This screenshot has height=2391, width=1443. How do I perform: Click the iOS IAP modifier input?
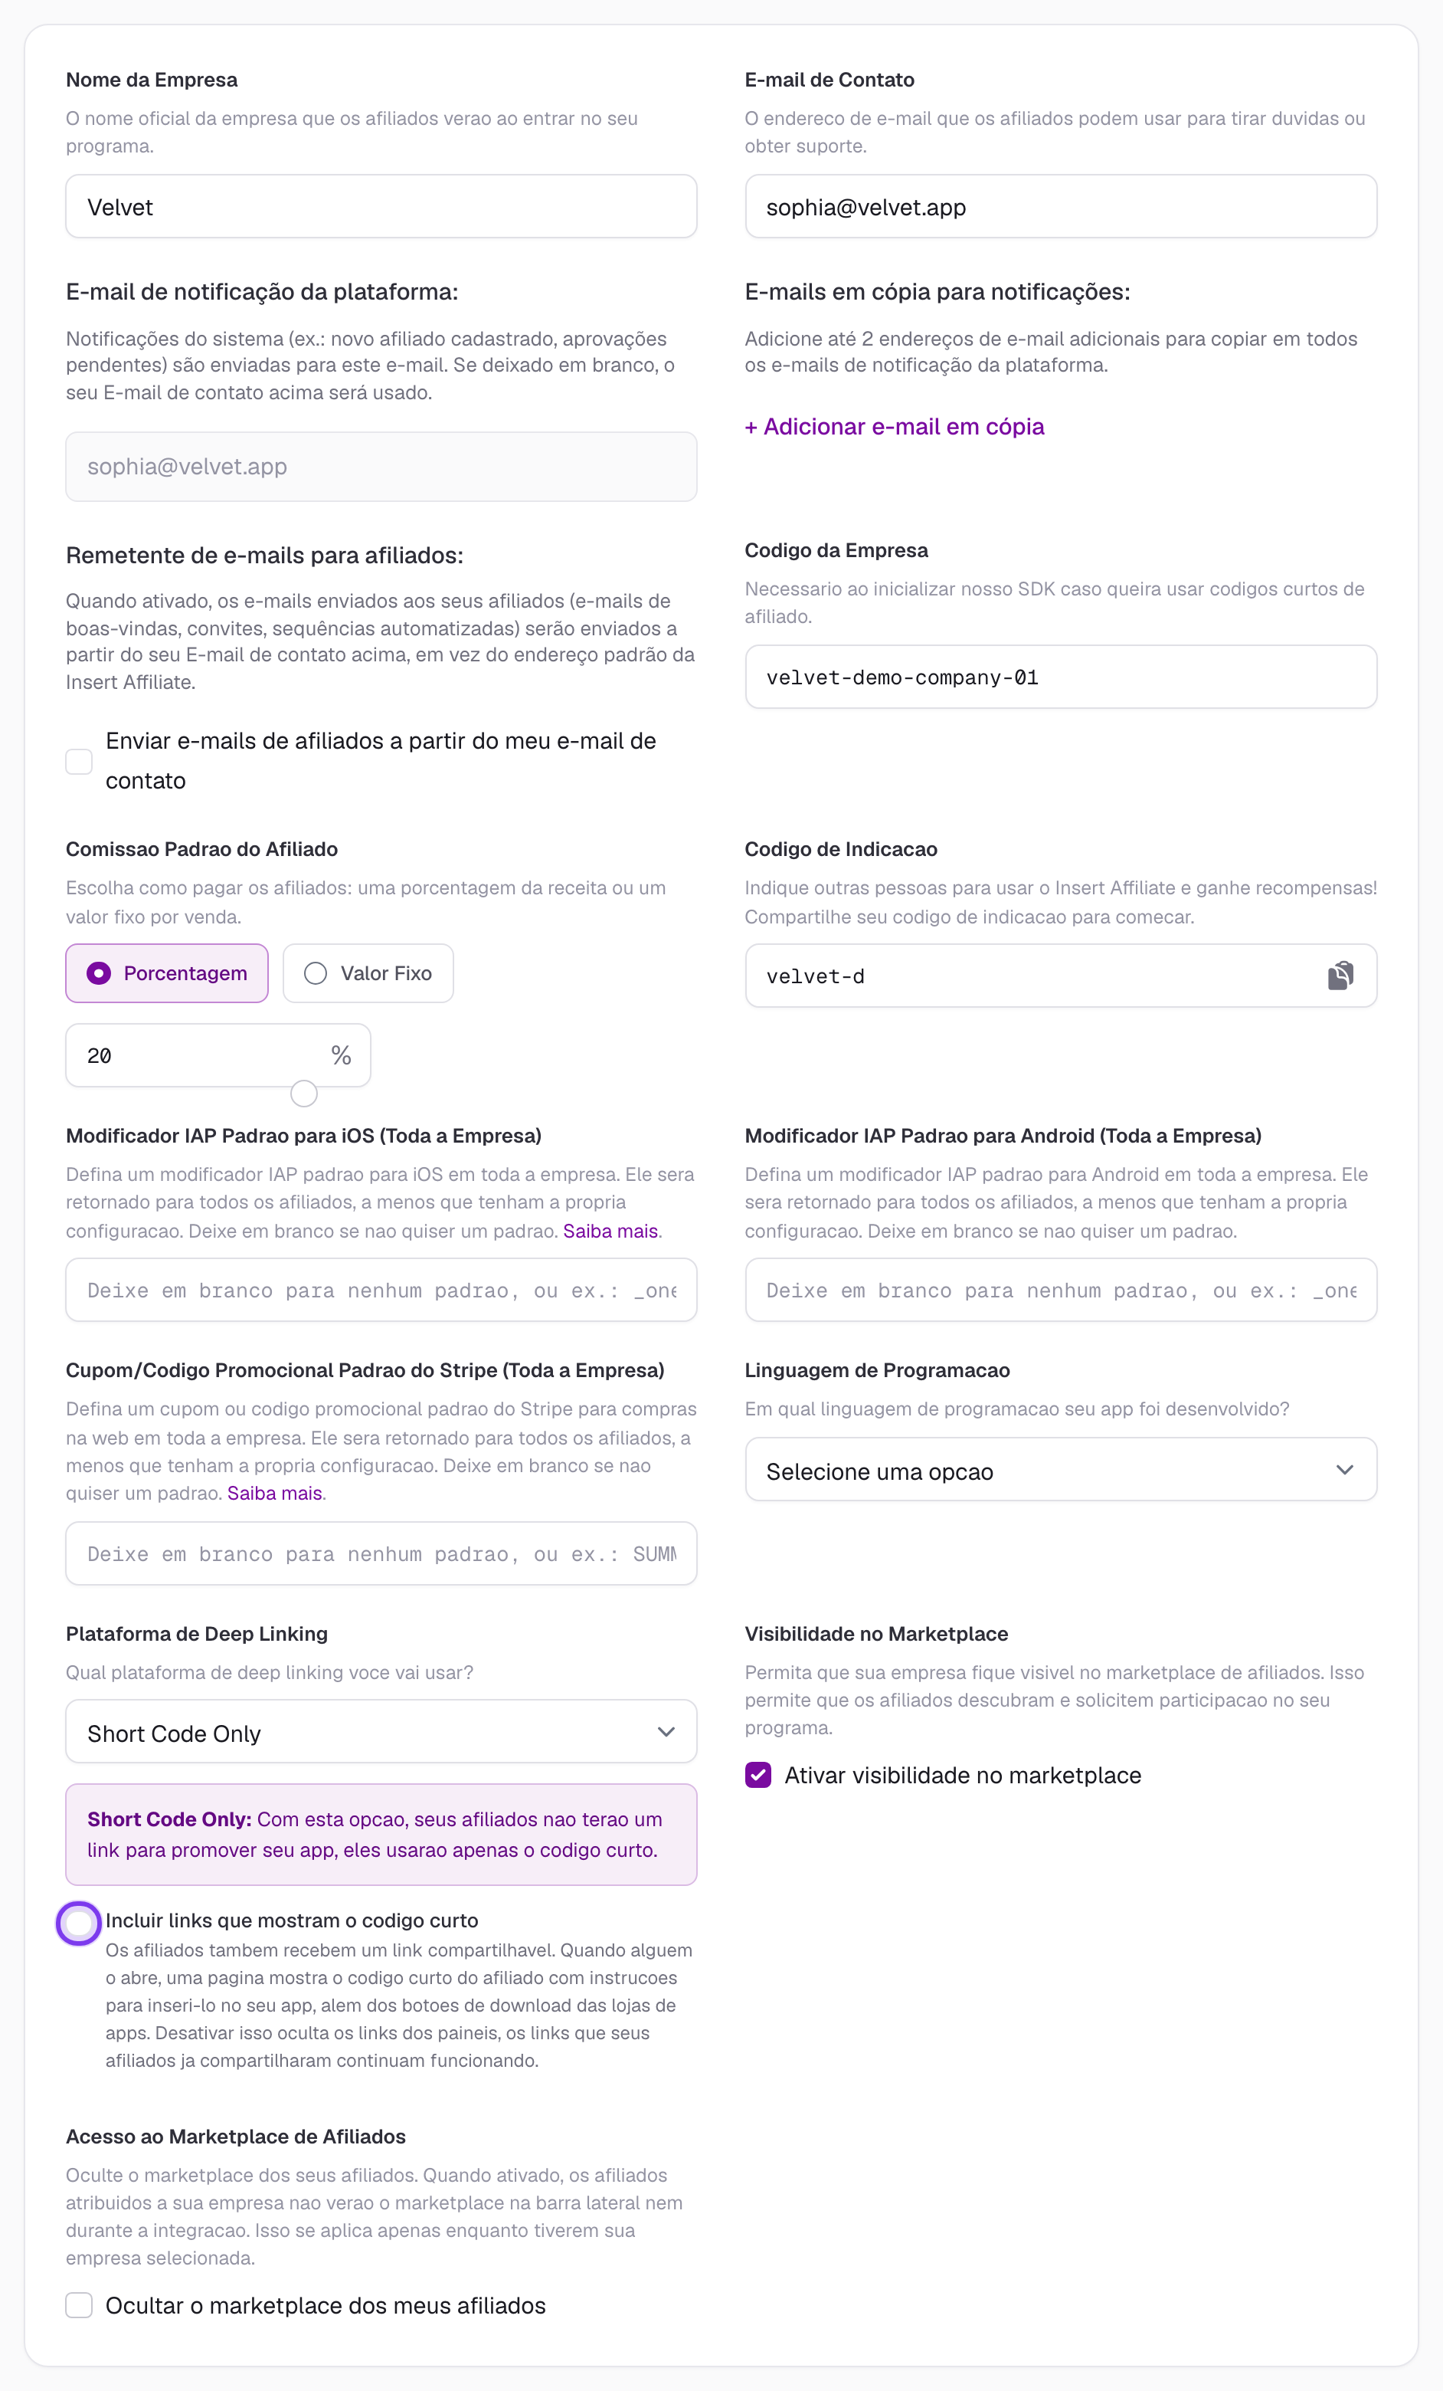click(381, 1291)
